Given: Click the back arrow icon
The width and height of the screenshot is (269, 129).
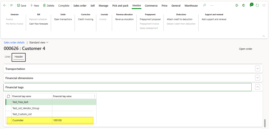Looking at the screenshot, I should (x=5, y=6).
